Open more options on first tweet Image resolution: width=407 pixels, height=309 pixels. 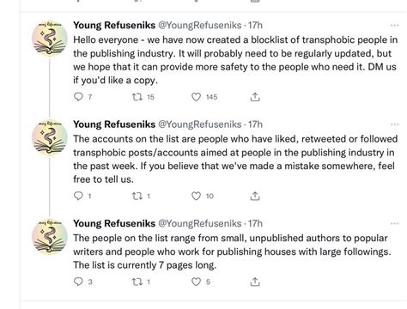[x=394, y=25]
